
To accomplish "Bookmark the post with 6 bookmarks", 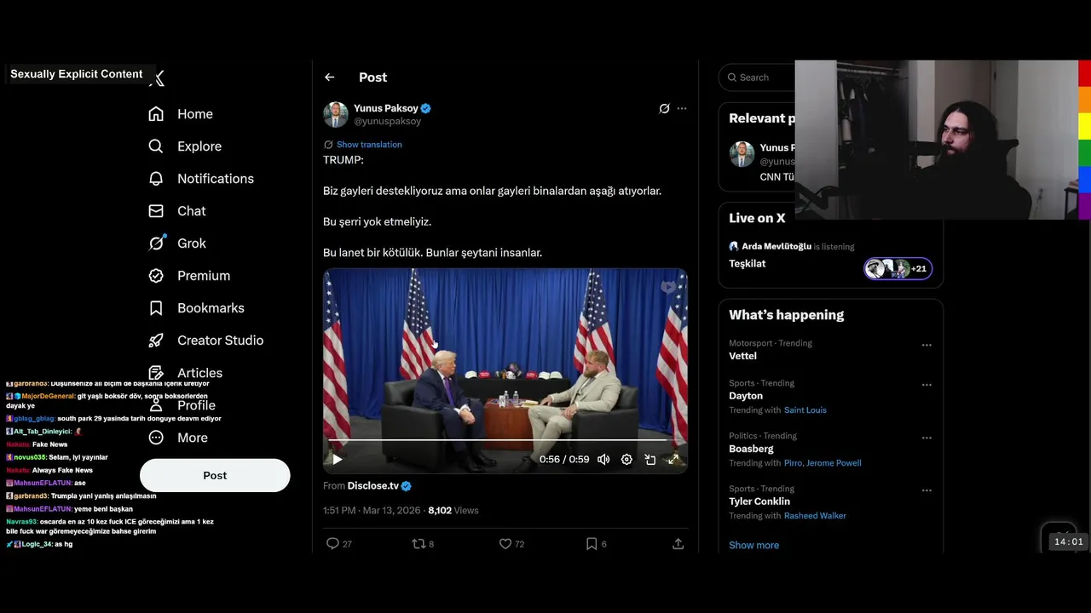I will click(596, 543).
